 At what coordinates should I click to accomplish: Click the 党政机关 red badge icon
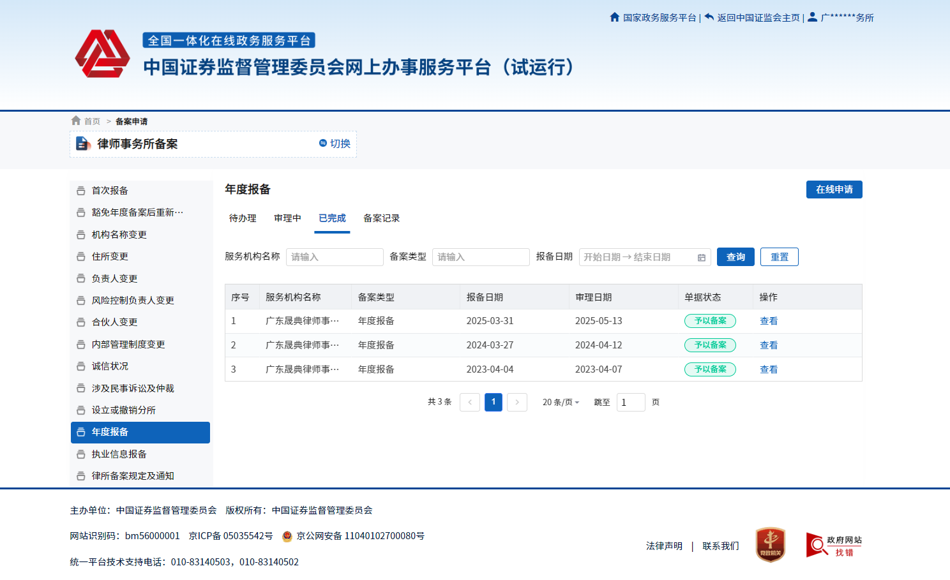coord(771,545)
